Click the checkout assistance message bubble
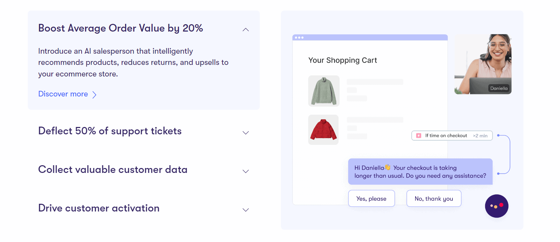 pos(420,172)
